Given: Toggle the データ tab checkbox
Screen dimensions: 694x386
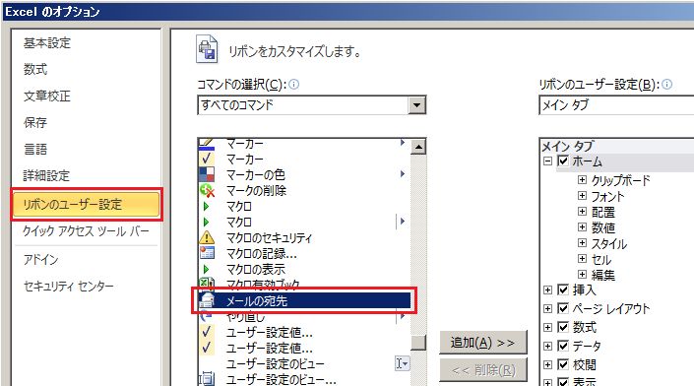Looking at the screenshot, I should point(563,346).
